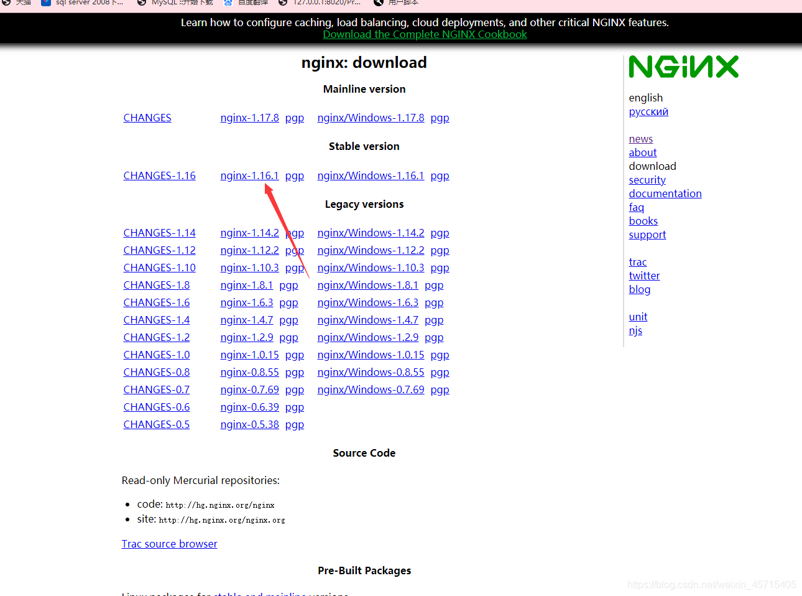Click the sql server 2008 bookmark icon
802x596 pixels.
tap(46, 3)
